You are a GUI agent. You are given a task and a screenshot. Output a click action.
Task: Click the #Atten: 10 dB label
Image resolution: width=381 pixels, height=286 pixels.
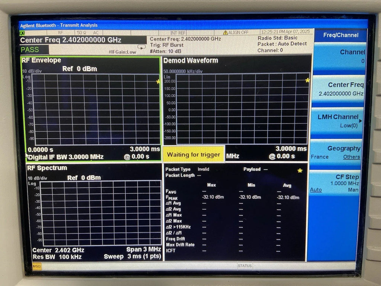[166, 51]
